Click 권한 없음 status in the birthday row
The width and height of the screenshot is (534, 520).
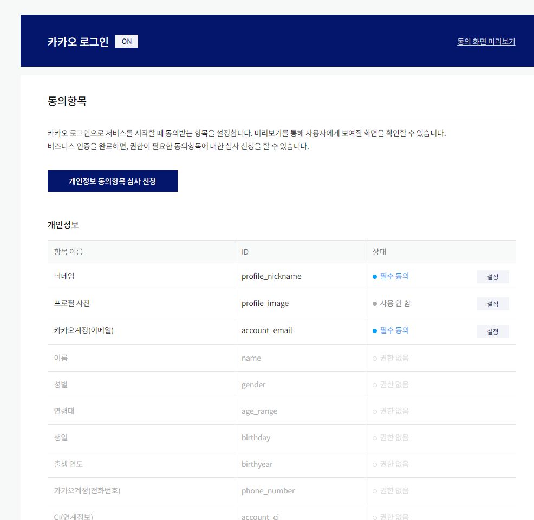[x=390, y=438]
